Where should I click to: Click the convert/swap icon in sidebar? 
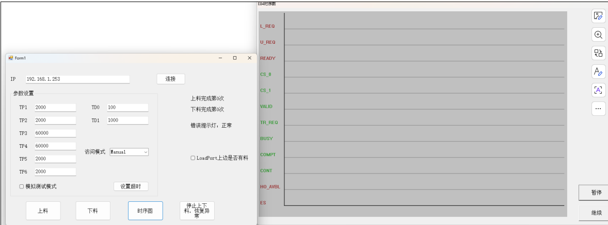(x=598, y=53)
